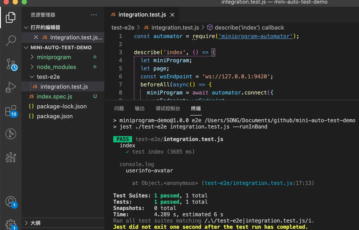Open the chart analytics icon in activity bar
Image resolution: width=359 pixels, height=230 pixels.
(x=11, y=157)
